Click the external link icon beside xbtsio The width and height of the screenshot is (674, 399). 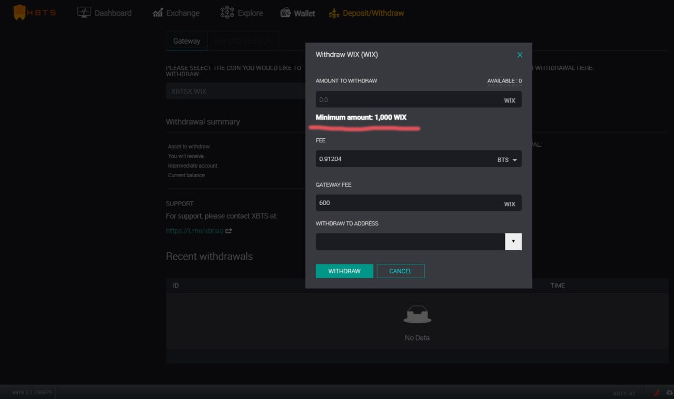click(229, 230)
